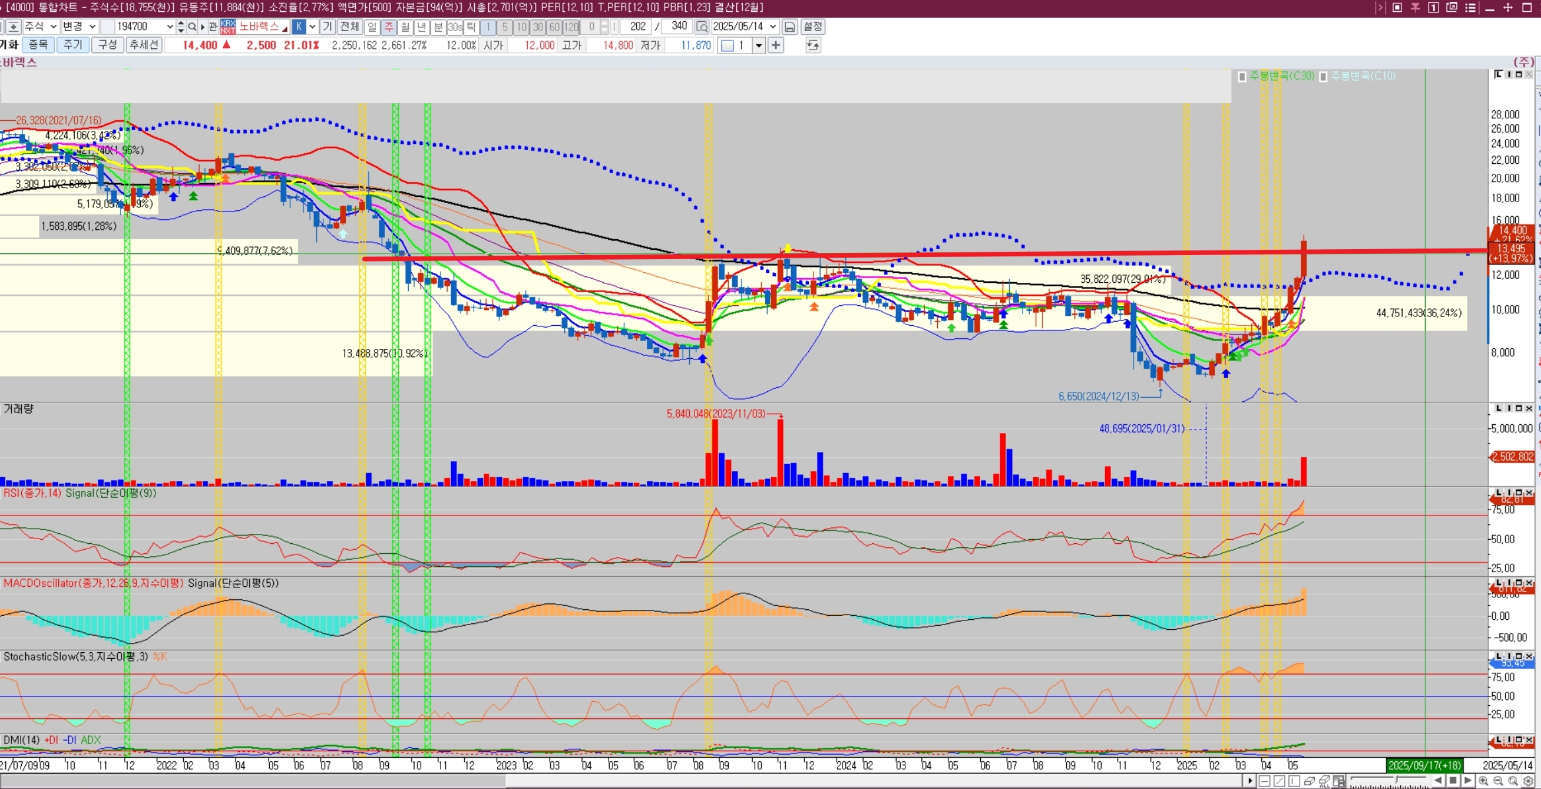Click the stock search magnifier icon
Viewport: 1541px width, 789px height.
click(x=192, y=27)
